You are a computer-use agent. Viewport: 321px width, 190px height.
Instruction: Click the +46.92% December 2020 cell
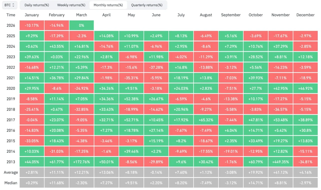[305, 88]
